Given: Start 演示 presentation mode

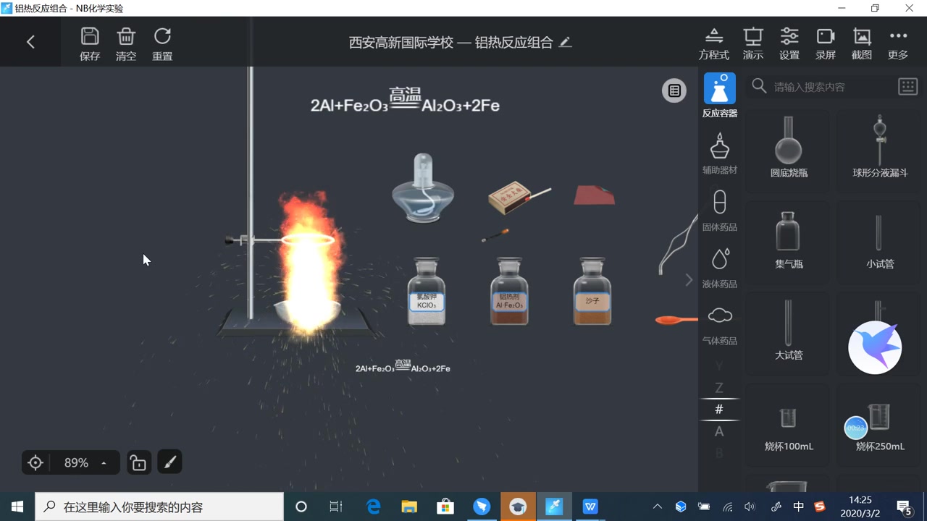Looking at the screenshot, I should click(753, 44).
